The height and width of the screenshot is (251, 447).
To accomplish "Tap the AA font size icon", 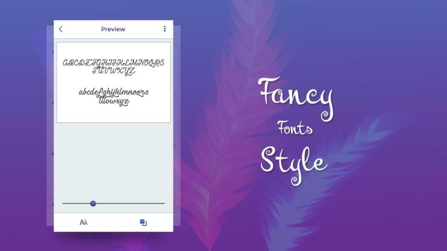I will coord(83,222).
